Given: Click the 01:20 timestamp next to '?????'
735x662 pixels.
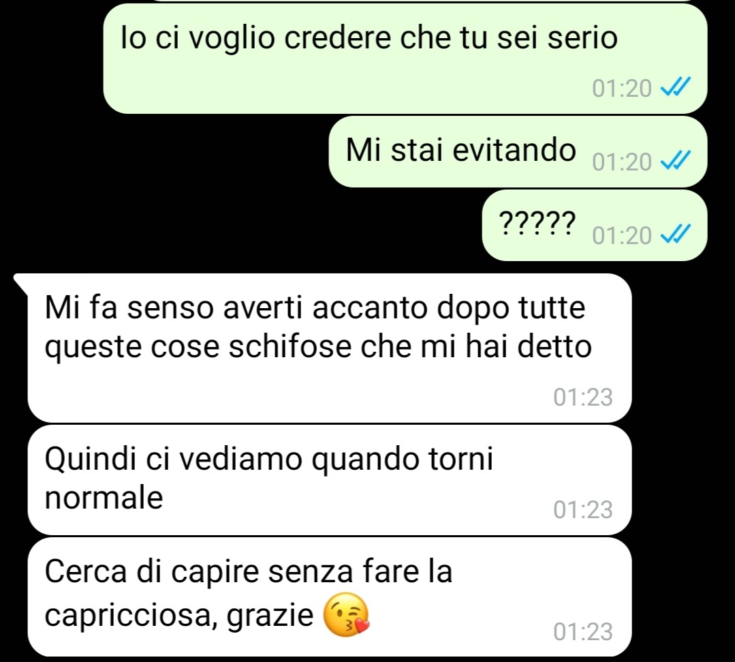Looking at the screenshot, I should (x=621, y=235).
